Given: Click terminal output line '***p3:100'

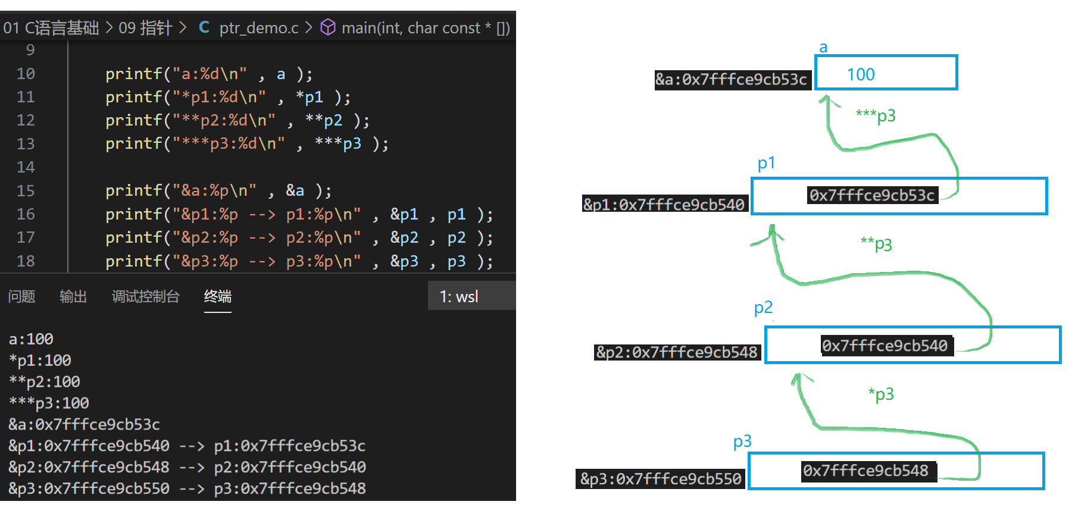Looking at the screenshot, I should tap(49, 403).
